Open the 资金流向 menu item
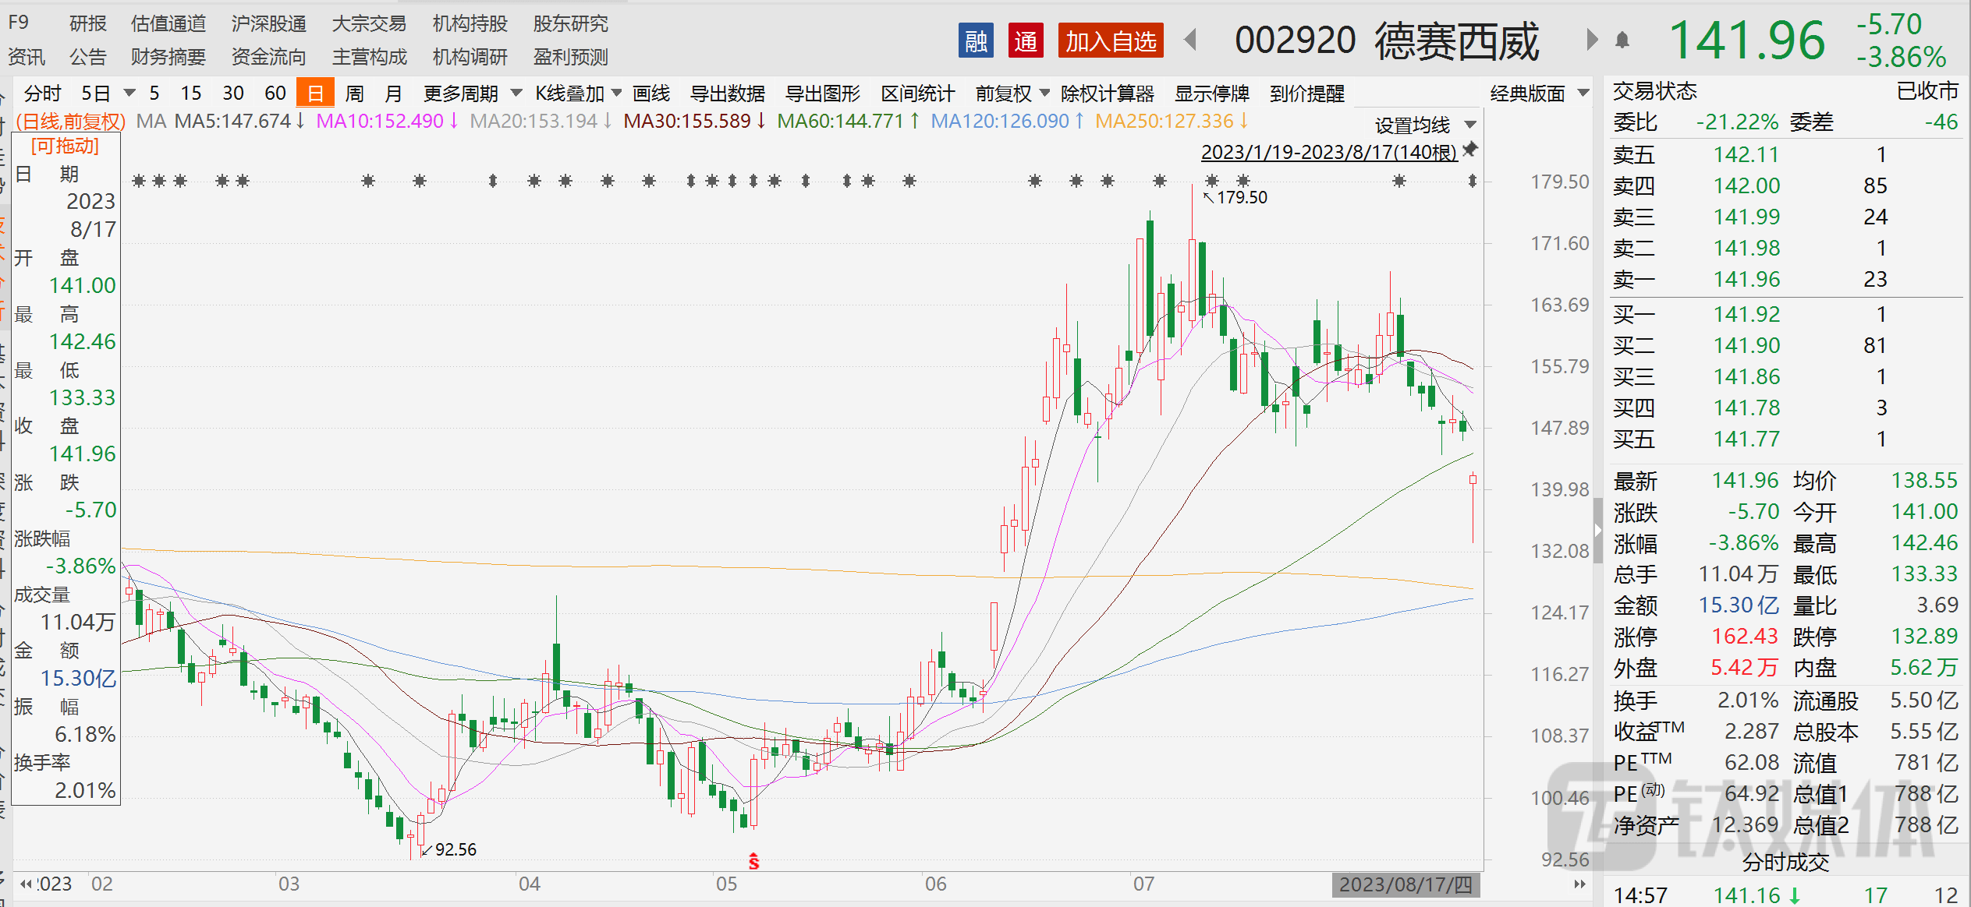 (x=268, y=57)
